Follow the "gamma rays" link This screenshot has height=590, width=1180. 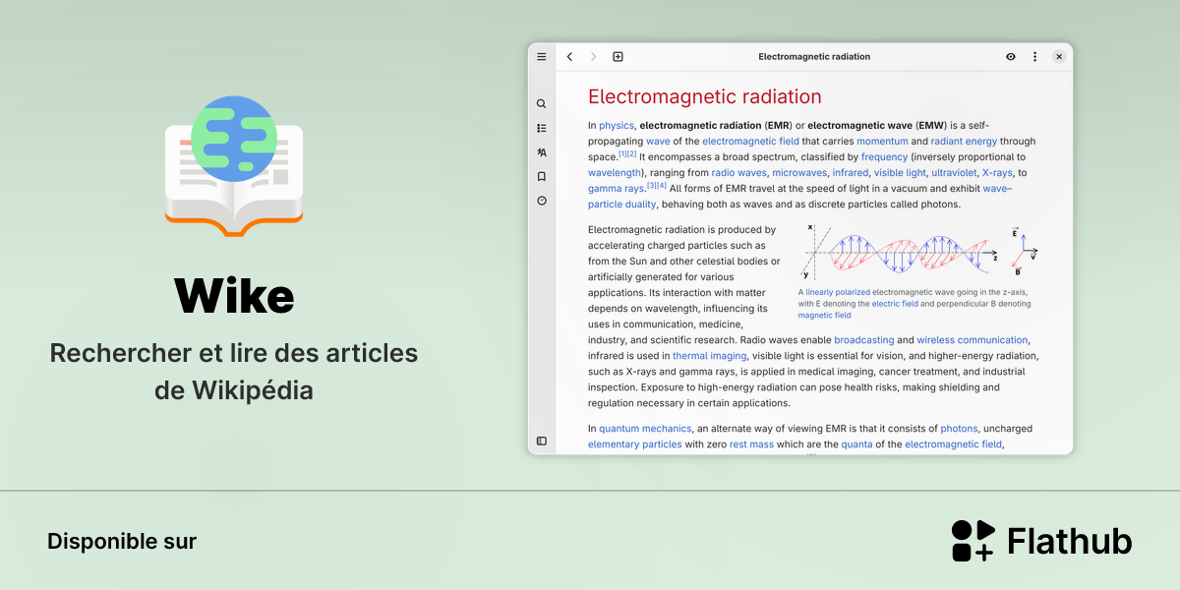[616, 188]
